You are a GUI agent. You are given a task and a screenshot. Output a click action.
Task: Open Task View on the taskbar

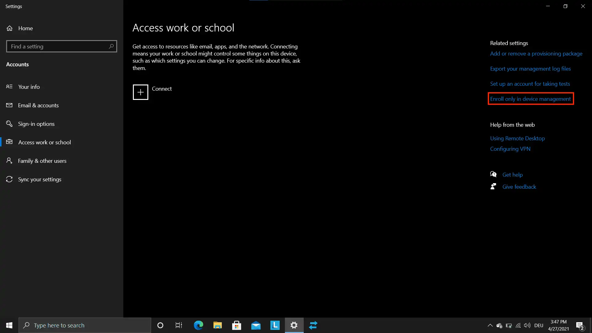(179, 325)
